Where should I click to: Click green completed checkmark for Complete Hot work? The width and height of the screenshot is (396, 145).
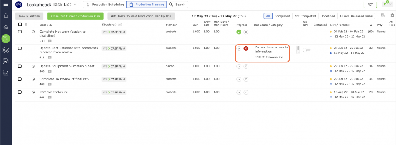tap(239, 32)
